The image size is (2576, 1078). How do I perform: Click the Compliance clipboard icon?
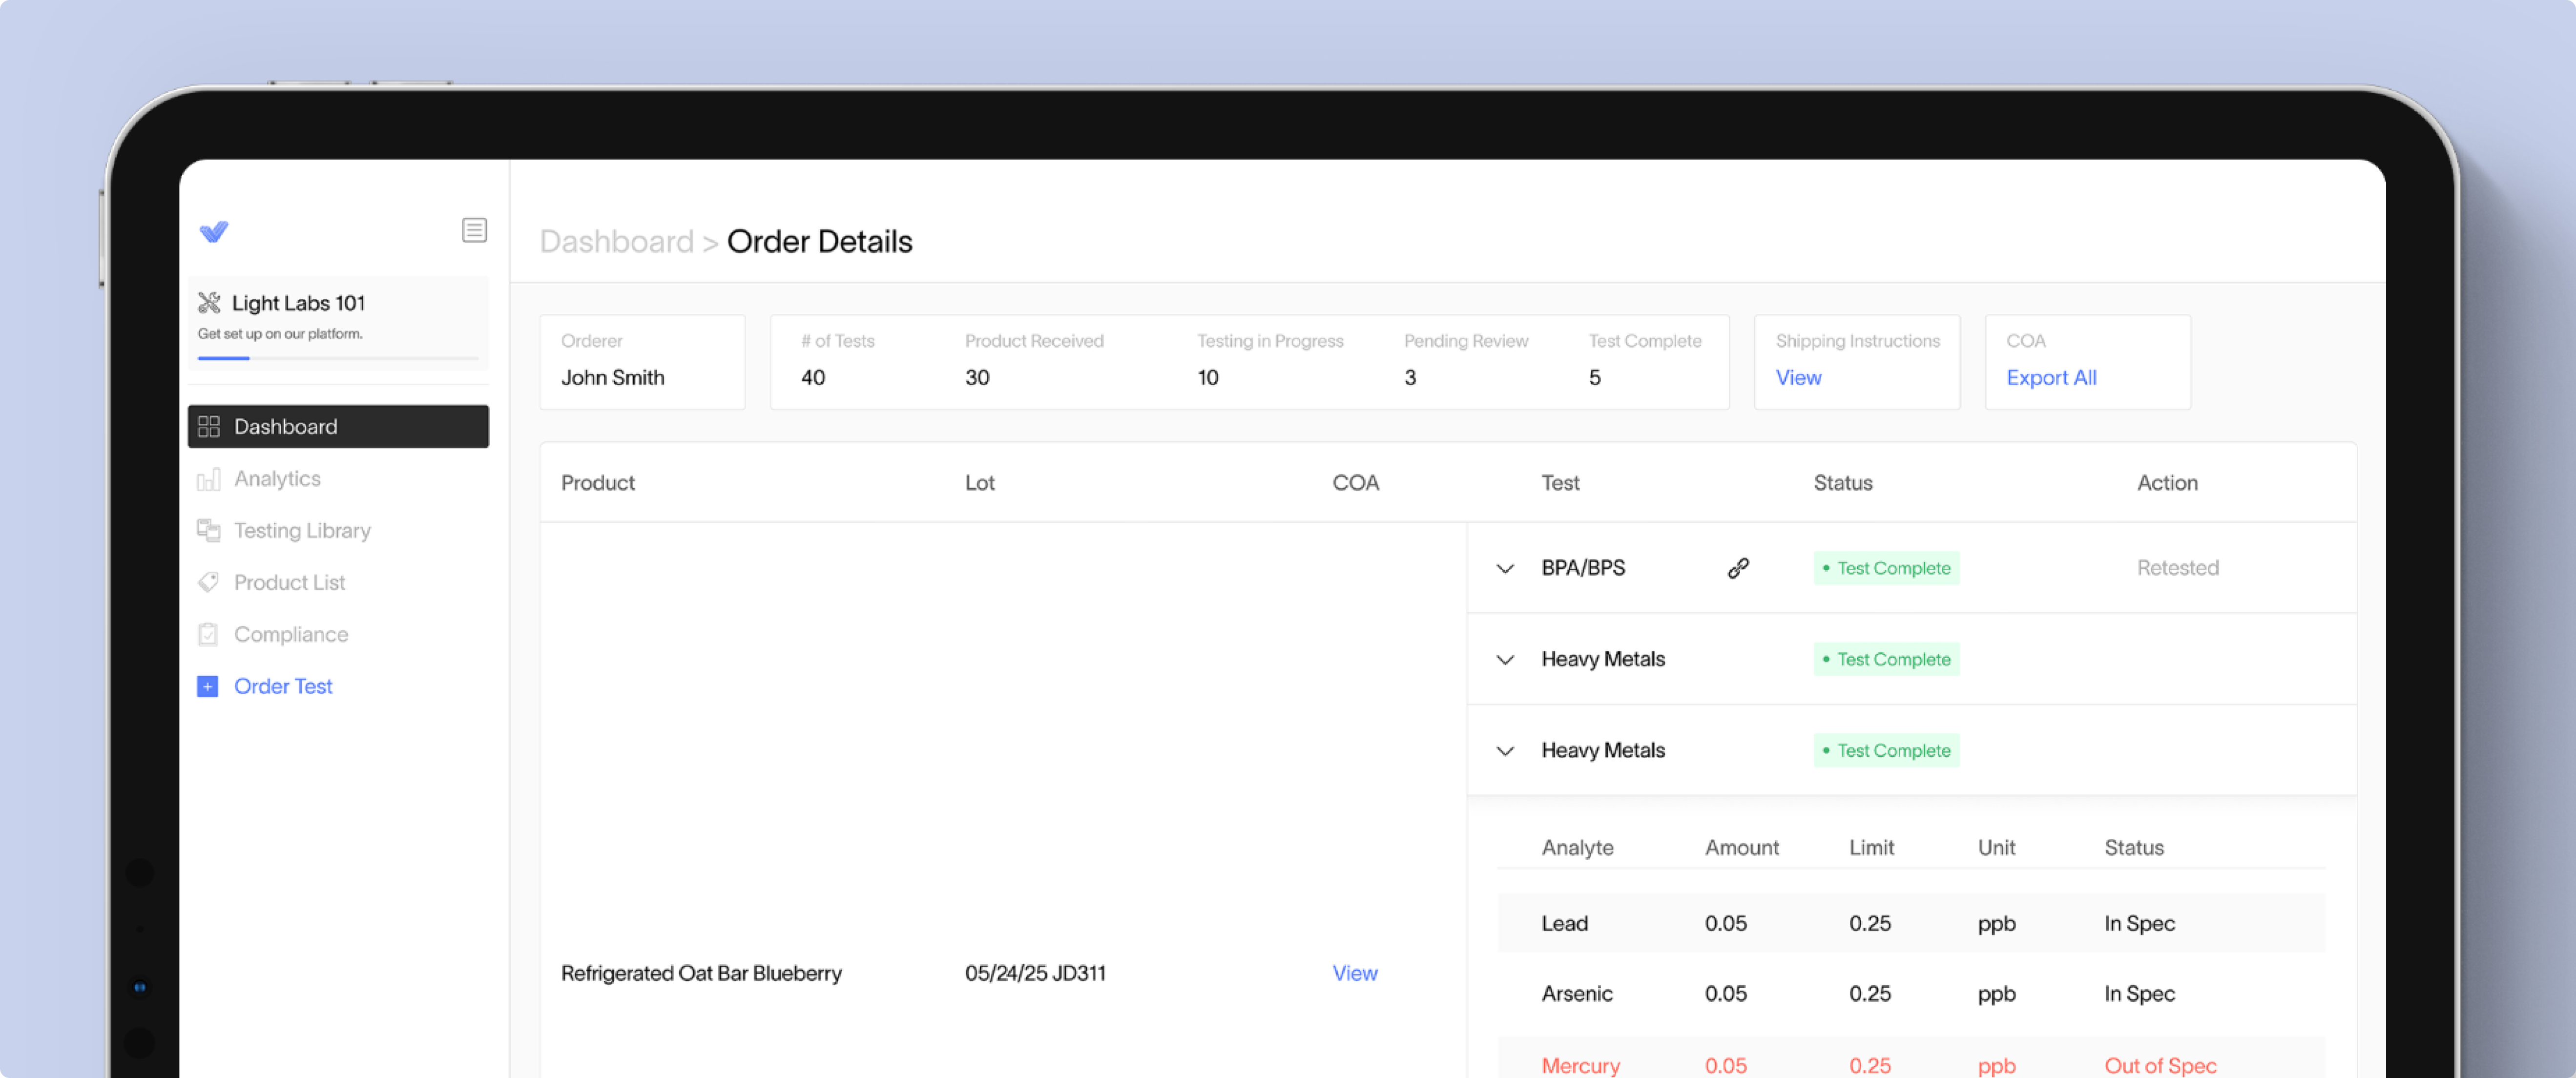click(209, 635)
